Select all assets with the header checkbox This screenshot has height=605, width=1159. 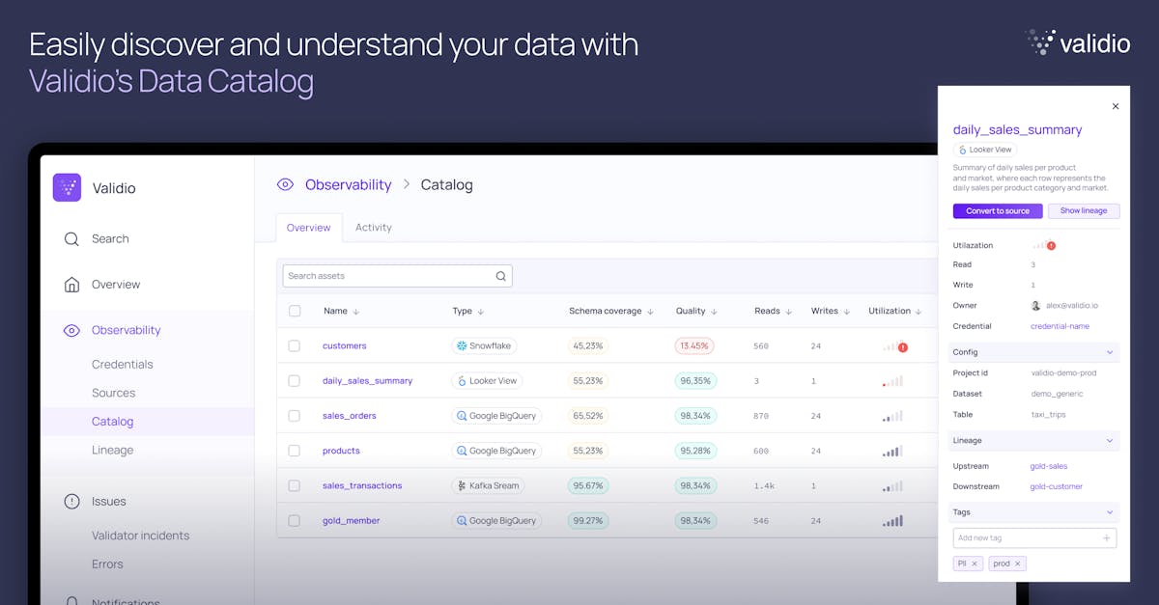click(x=295, y=311)
